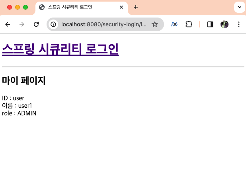Close the 스프링 시큐리티 로그인 tab
The image size is (246, 177).
(x=121, y=7)
